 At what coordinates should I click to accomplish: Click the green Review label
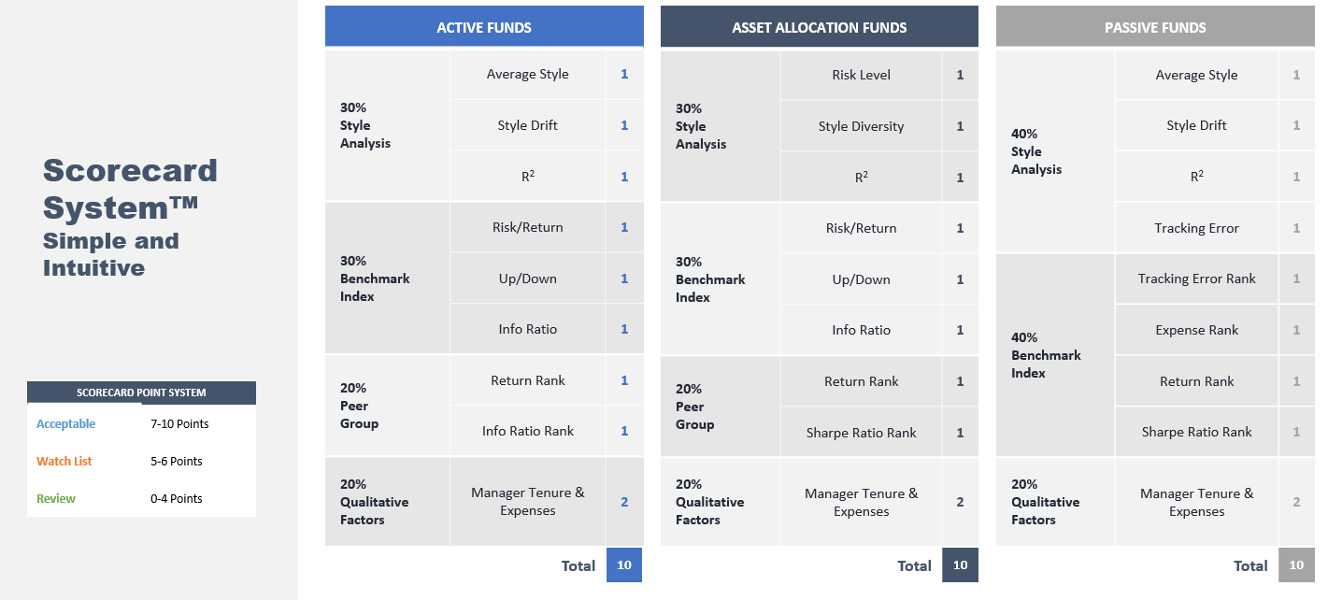click(x=56, y=498)
